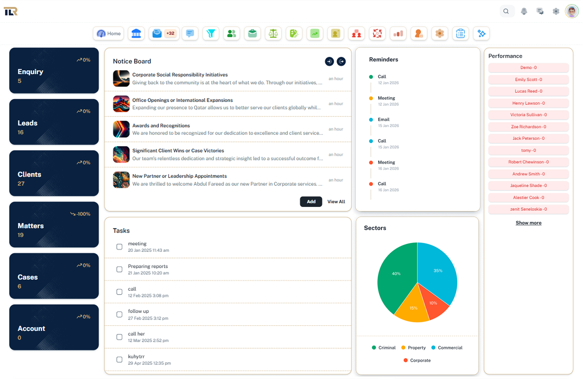Check the 'Preparing reports' task checkbox

point(119,269)
